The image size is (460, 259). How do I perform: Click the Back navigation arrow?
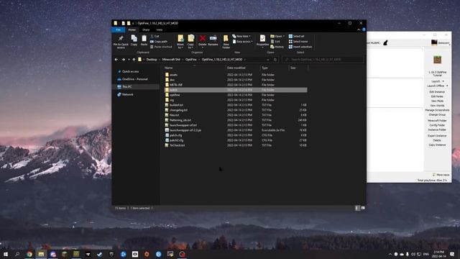[x=116, y=60]
